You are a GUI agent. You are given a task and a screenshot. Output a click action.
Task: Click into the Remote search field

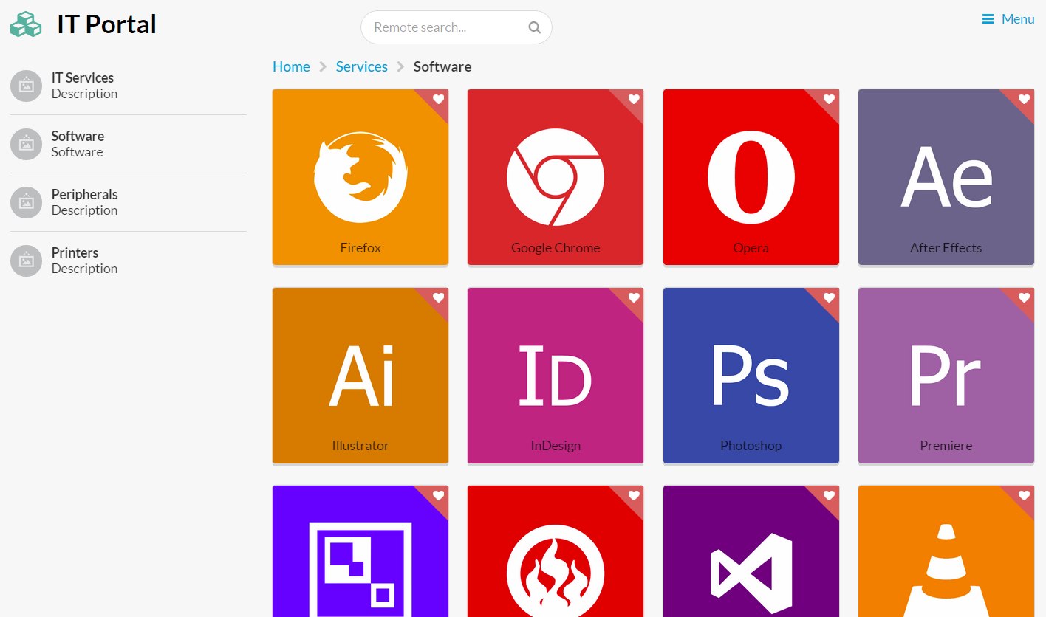(443, 28)
